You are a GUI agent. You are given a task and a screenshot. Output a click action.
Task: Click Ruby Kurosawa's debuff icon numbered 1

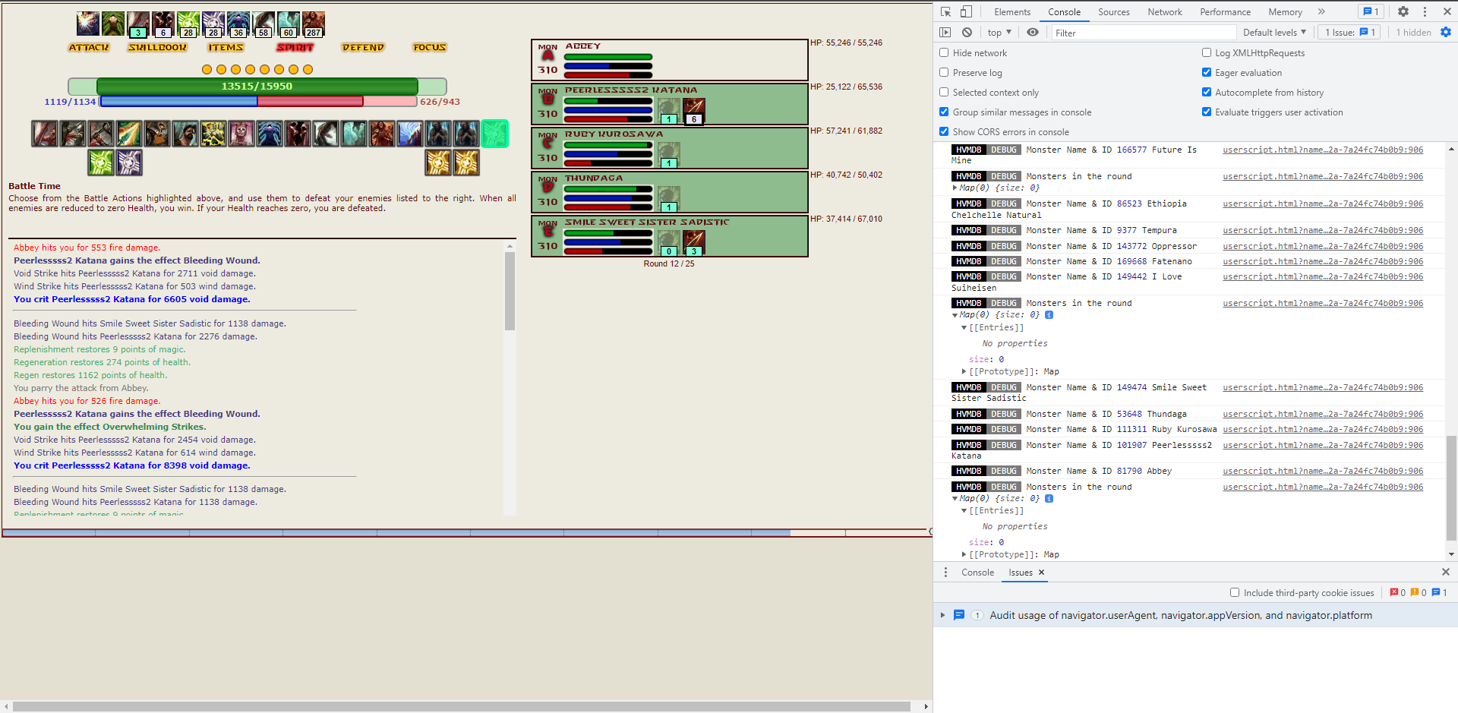point(669,155)
